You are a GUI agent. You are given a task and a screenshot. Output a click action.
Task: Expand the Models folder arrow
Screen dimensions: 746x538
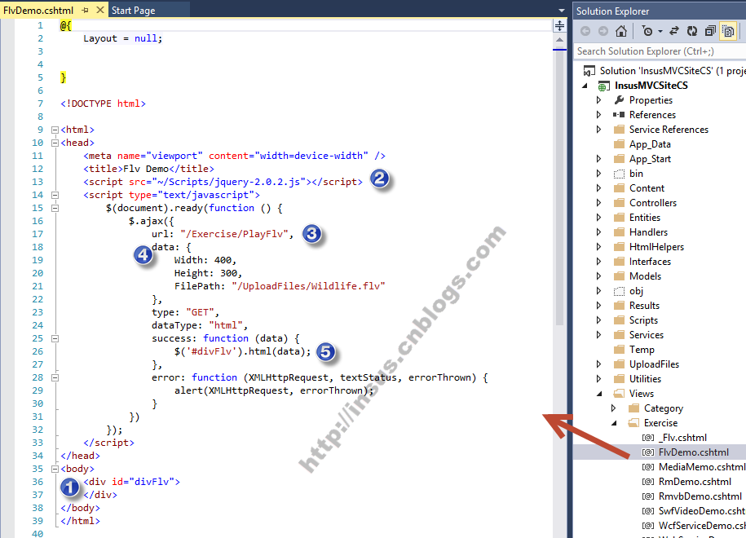click(599, 276)
